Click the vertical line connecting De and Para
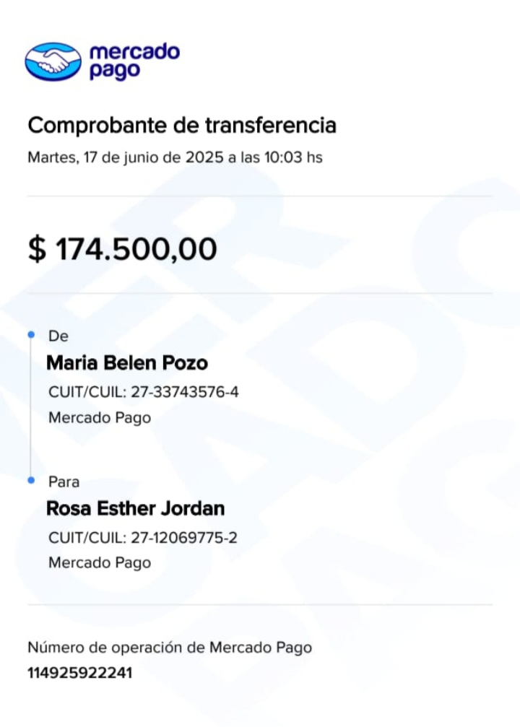Viewport: 520px width, 727px height. tap(30, 408)
